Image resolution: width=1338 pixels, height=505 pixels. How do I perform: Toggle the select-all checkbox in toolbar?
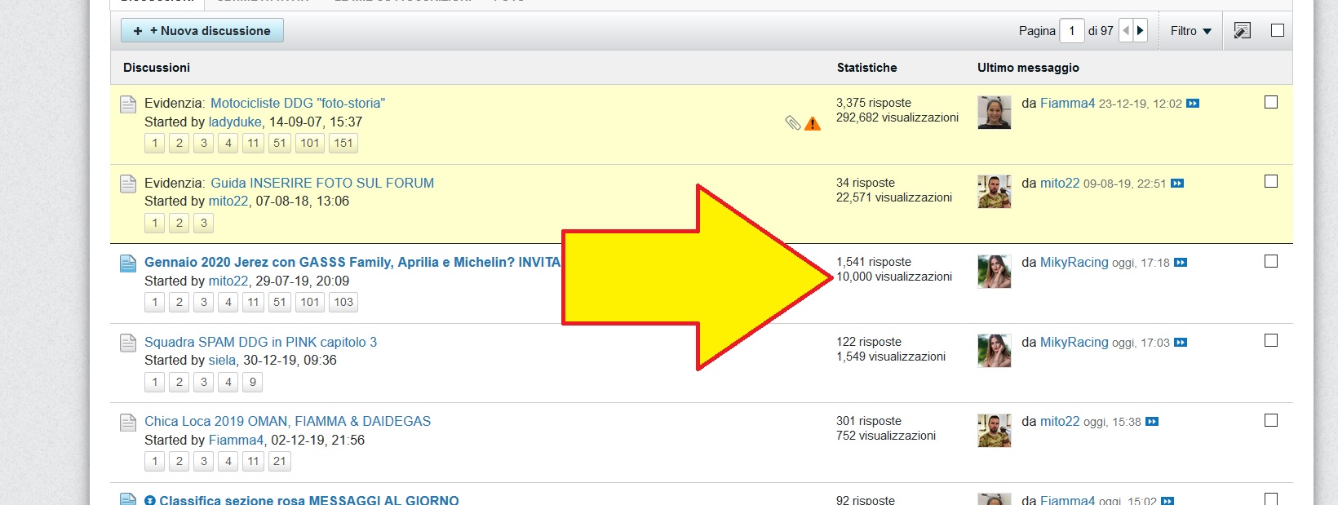point(1278,30)
